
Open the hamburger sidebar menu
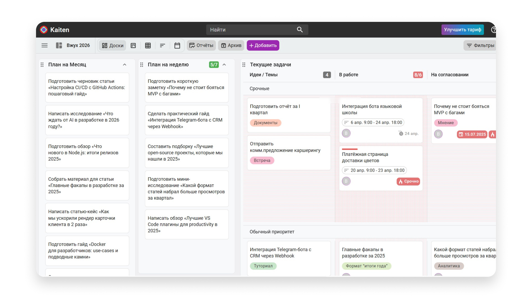[45, 45]
